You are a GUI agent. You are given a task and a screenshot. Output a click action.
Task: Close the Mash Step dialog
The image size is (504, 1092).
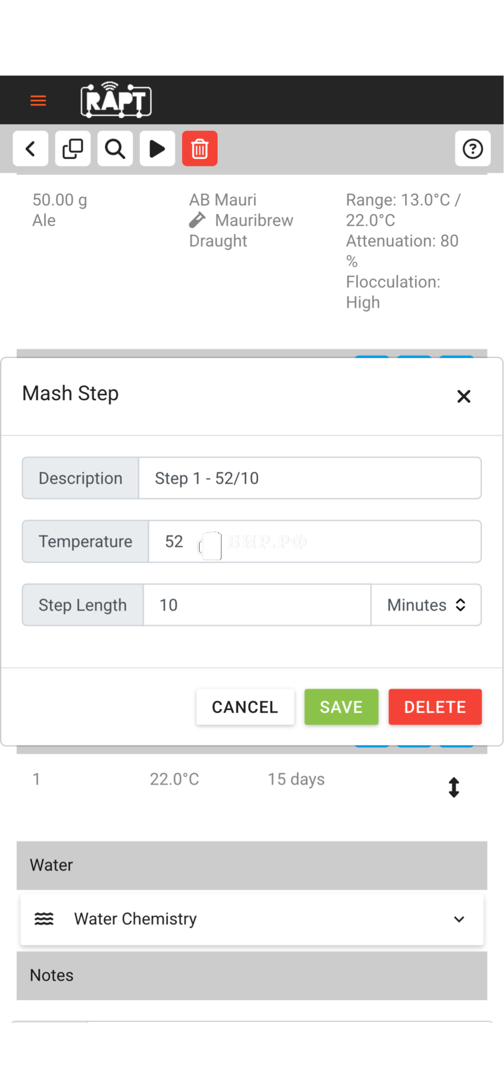(464, 396)
